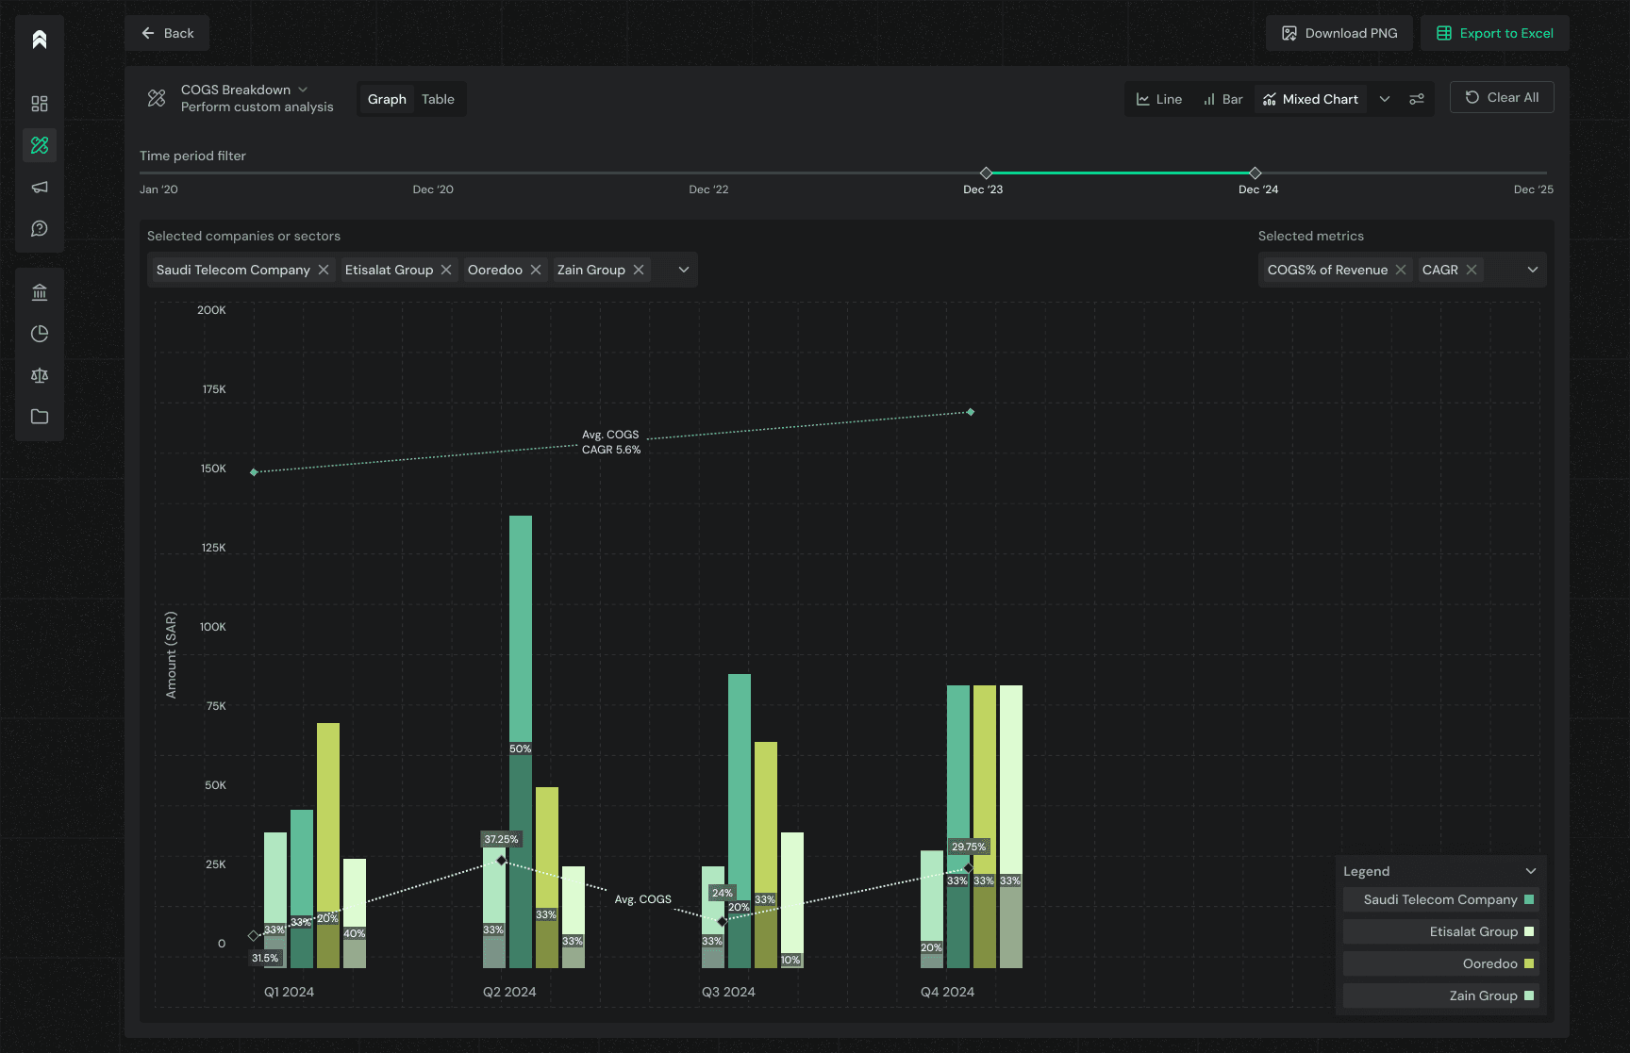Viewport: 1630px width, 1053px height.
Task: Switch to Line chart type
Action: (x=1159, y=99)
